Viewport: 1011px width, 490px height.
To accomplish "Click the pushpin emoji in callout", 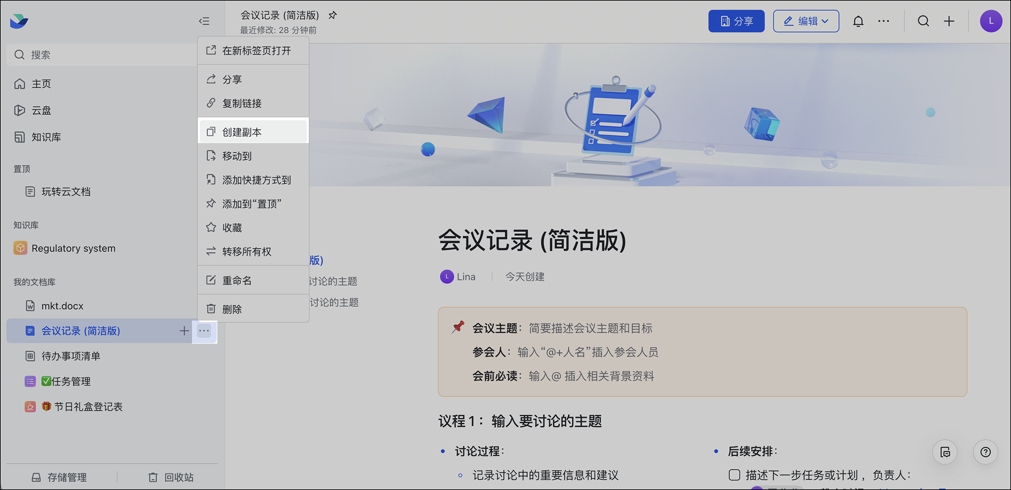I will pyautogui.click(x=458, y=327).
